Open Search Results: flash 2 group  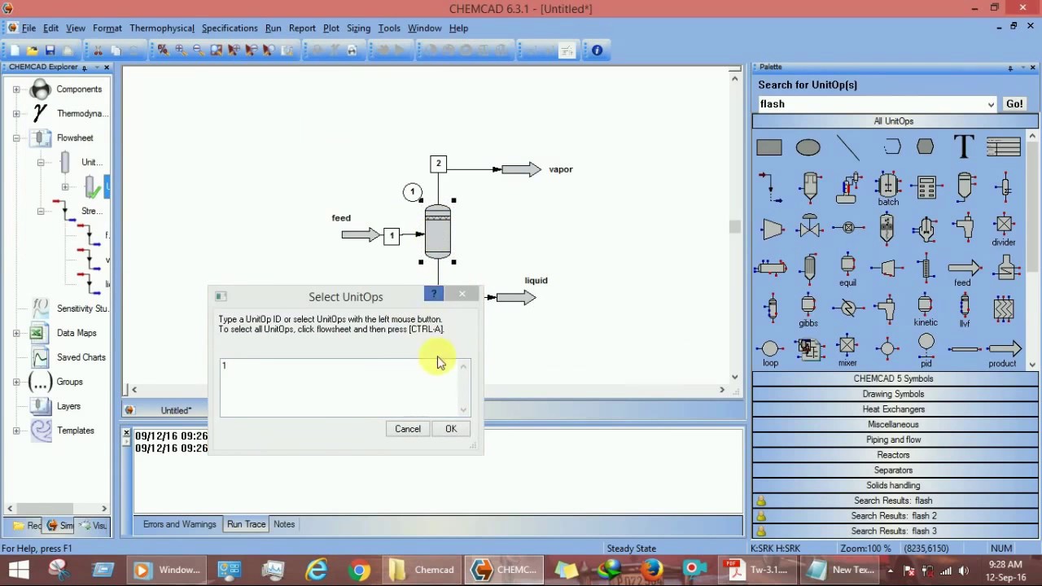pos(893,516)
